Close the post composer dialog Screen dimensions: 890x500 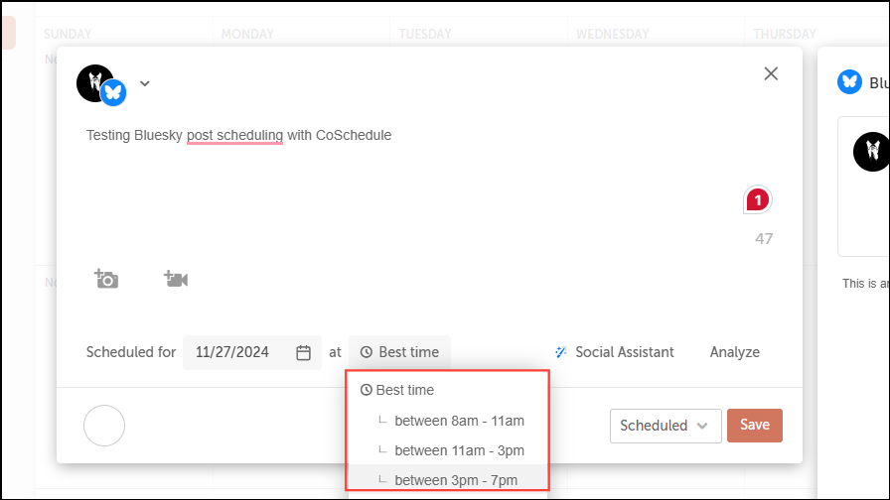coord(771,73)
